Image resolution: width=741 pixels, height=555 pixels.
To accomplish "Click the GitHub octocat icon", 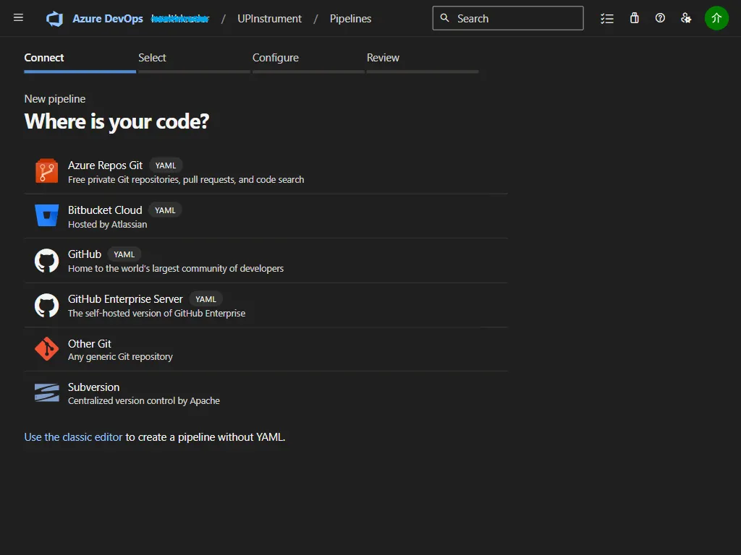I will coord(47,260).
